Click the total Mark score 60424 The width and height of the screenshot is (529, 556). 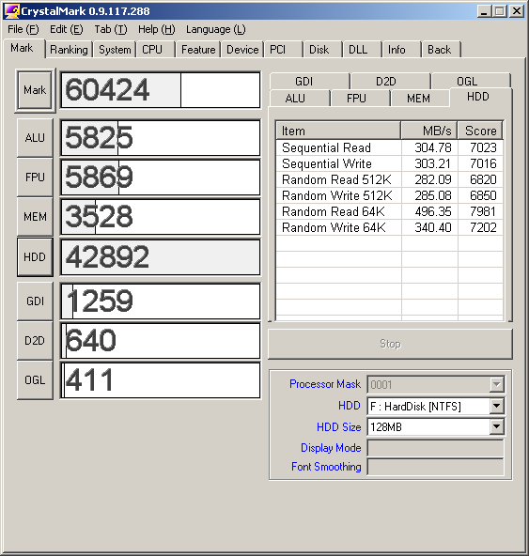tap(107, 90)
